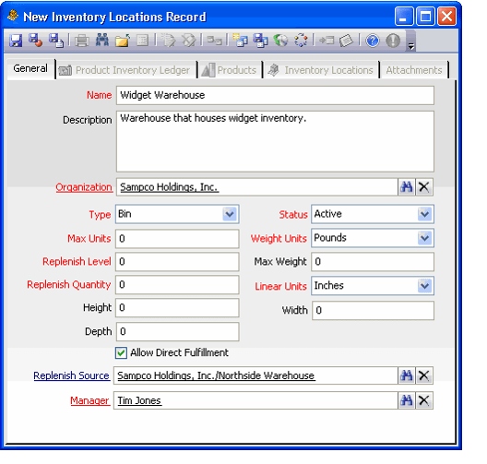
Task: Click the circular dots process flow icon
Action: [x=301, y=41]
